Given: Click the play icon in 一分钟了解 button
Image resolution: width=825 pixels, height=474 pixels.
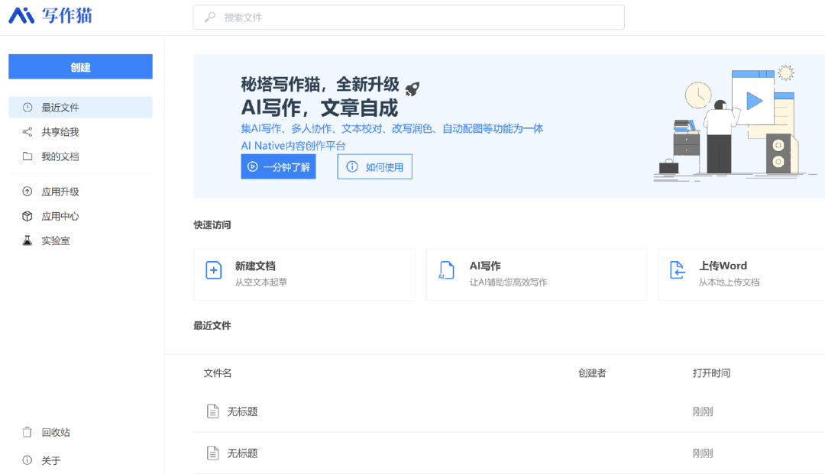Looking at the screenshot, I should coord(253,166).
